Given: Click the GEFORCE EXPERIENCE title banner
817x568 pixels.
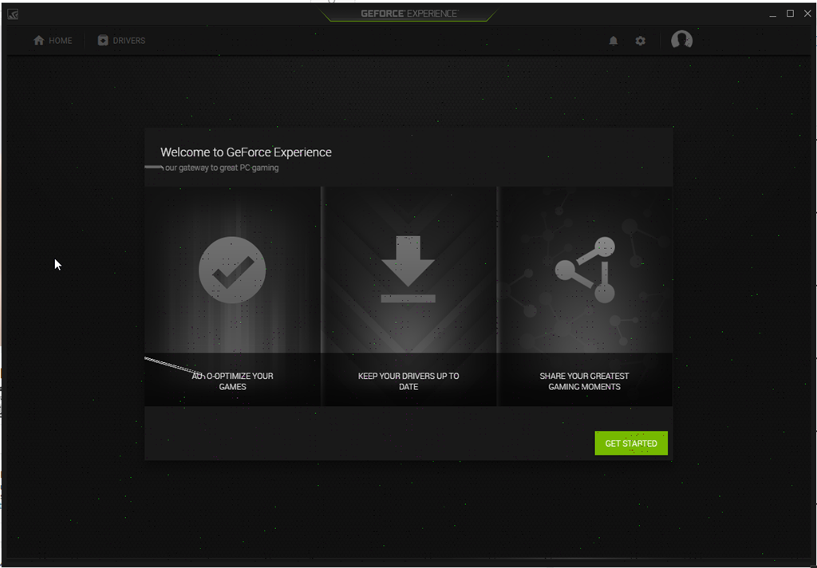Looking at the screenshot, I should tap(408, 13).
